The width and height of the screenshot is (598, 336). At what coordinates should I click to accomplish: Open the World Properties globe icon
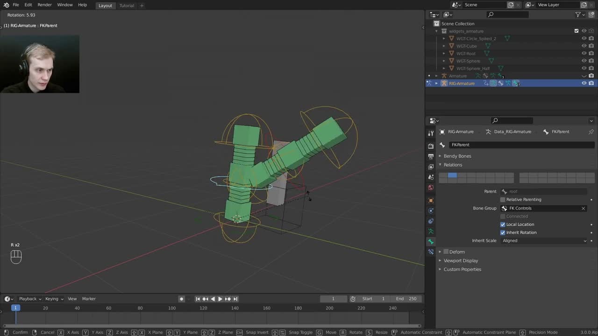[x=431, y=187]
